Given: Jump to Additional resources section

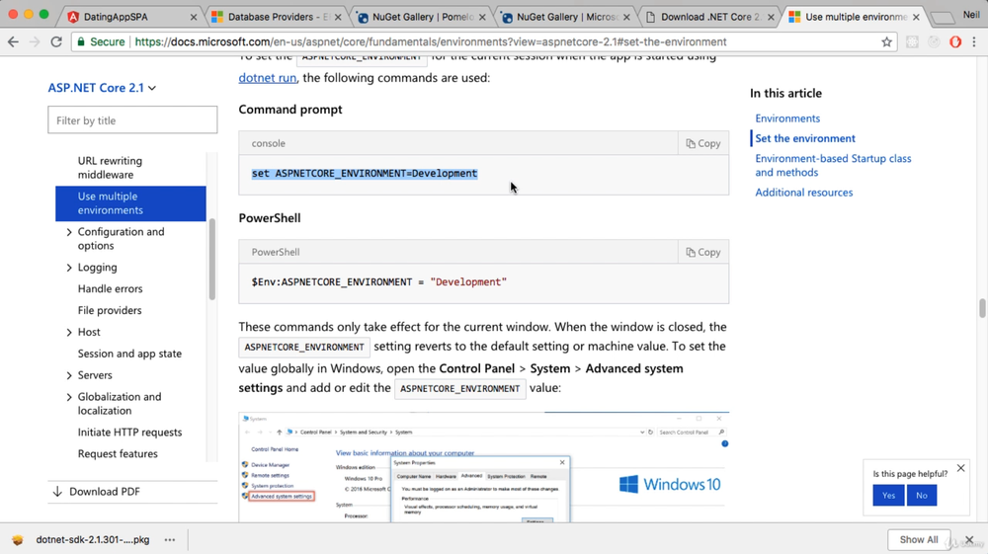Looking at the screenshot, I should [x=804, y=193].
